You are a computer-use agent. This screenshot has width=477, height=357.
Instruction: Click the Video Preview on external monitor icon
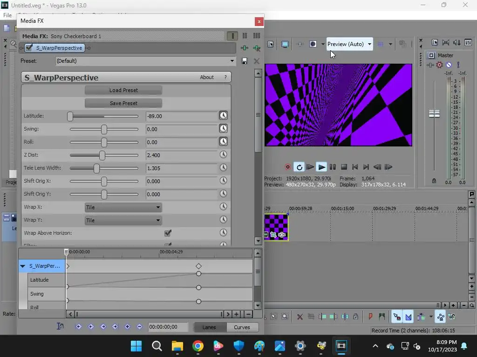[285, 44]
